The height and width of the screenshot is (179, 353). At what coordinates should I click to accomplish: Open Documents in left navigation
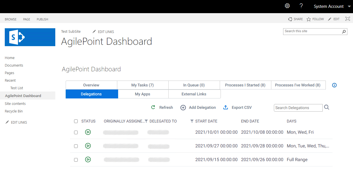[x=14, y=65]
